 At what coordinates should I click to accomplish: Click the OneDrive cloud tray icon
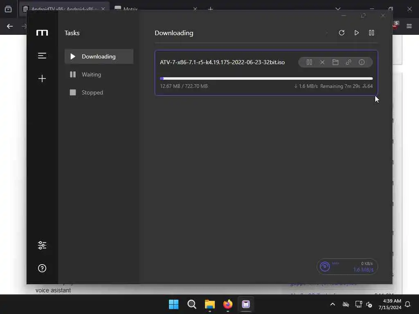[346, 304]
